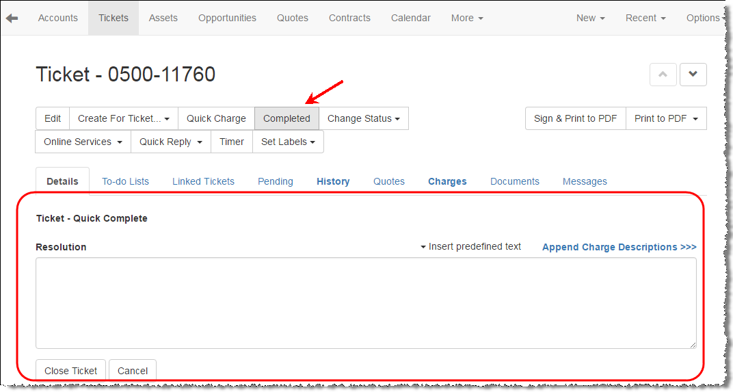
Task: Click the Close Ticket button
Action: tap(70, 371)
